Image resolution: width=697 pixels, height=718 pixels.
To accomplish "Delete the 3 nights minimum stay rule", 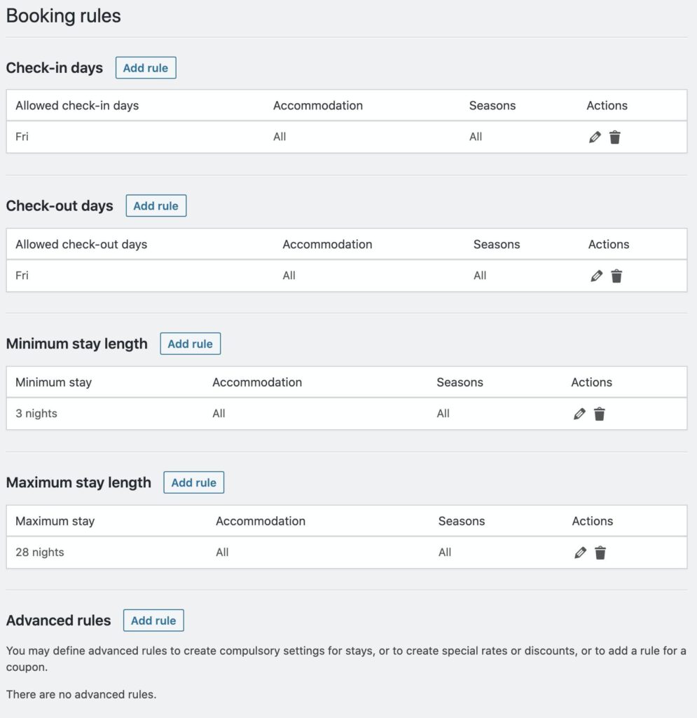I will [x=600, y=414].
